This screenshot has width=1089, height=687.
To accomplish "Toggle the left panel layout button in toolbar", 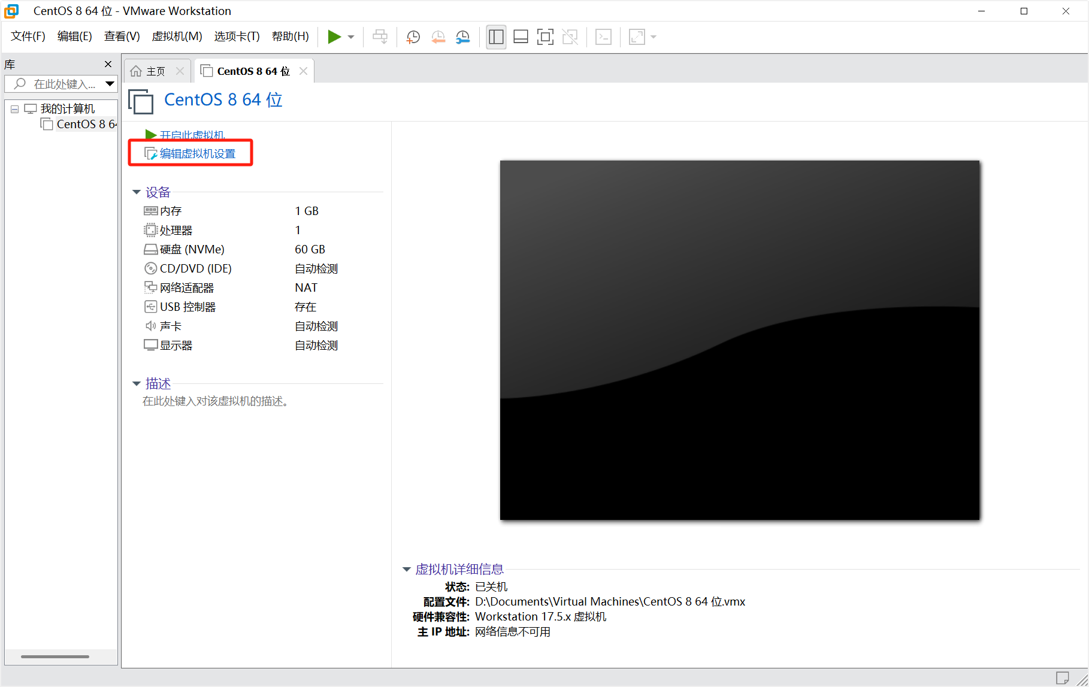I will [x=496, y=37].
